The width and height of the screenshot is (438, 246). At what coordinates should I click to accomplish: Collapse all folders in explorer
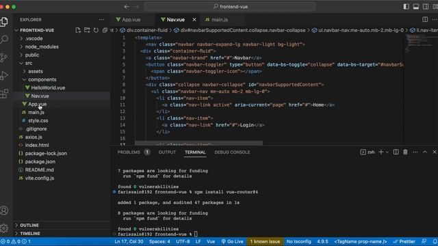coord(105,30)
